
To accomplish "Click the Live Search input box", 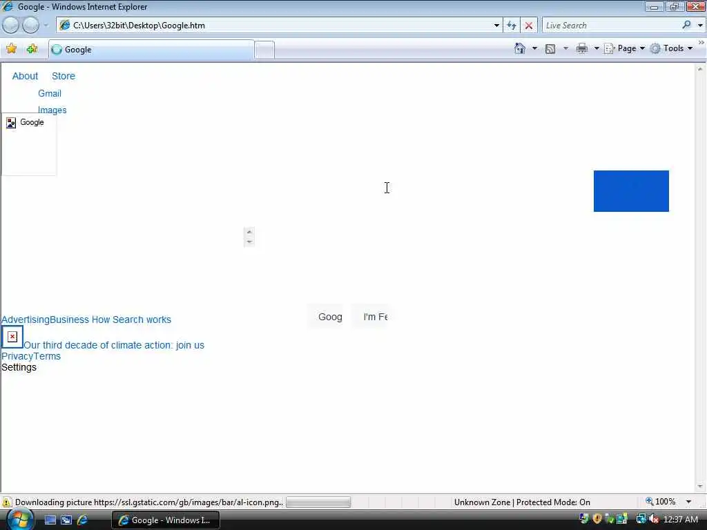I will [610, 26].
